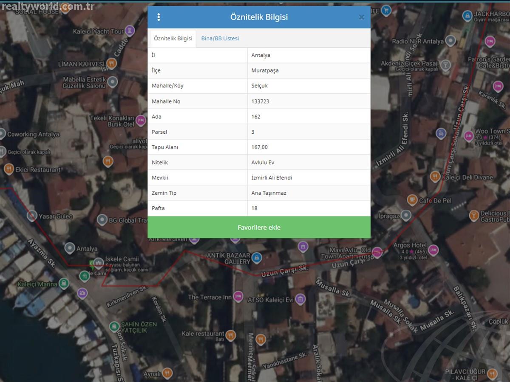
Task: Close the Öznitelik Bilgisi dialog
Action: coord(361,17)
